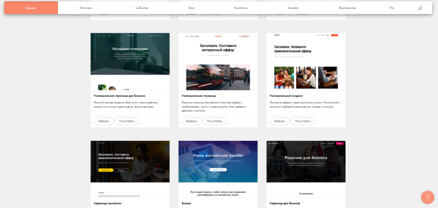The image size is (438, 208).
Task: Switch to the Внутренние category tab
Action: click(347, 8)
